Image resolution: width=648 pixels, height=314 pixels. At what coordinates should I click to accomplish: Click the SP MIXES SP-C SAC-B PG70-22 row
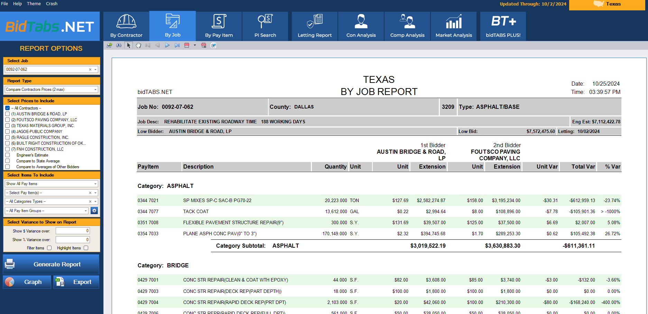pos(379,200)
